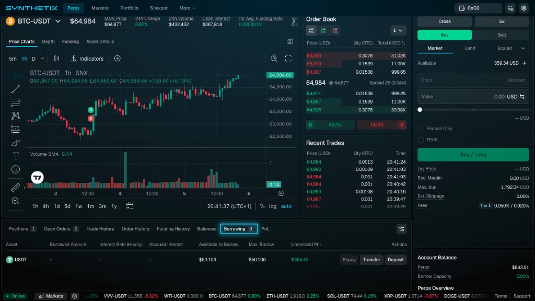Expand more order types dropdown
The image size is (535, 301).
(523, 49)
